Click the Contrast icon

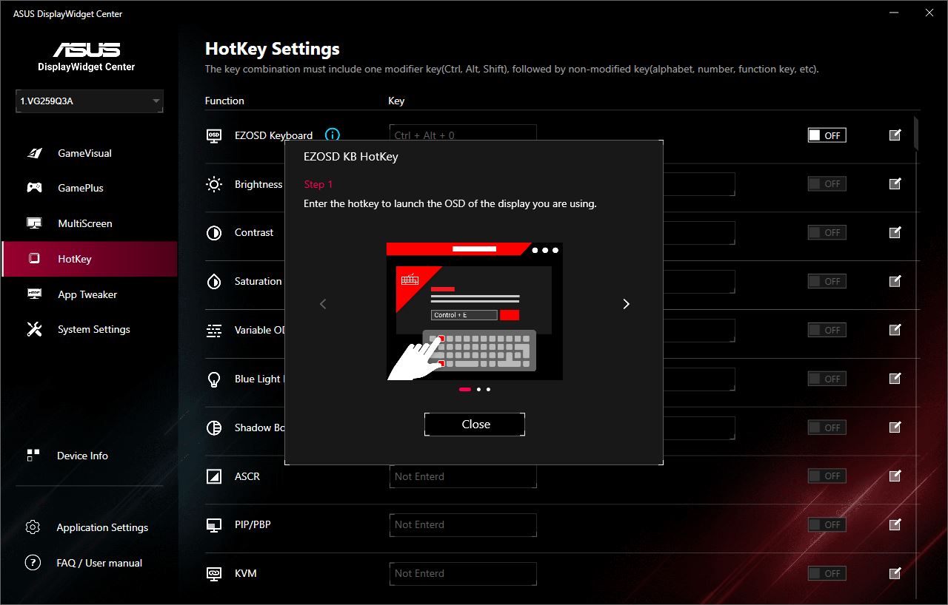click(x=214, y=233)
